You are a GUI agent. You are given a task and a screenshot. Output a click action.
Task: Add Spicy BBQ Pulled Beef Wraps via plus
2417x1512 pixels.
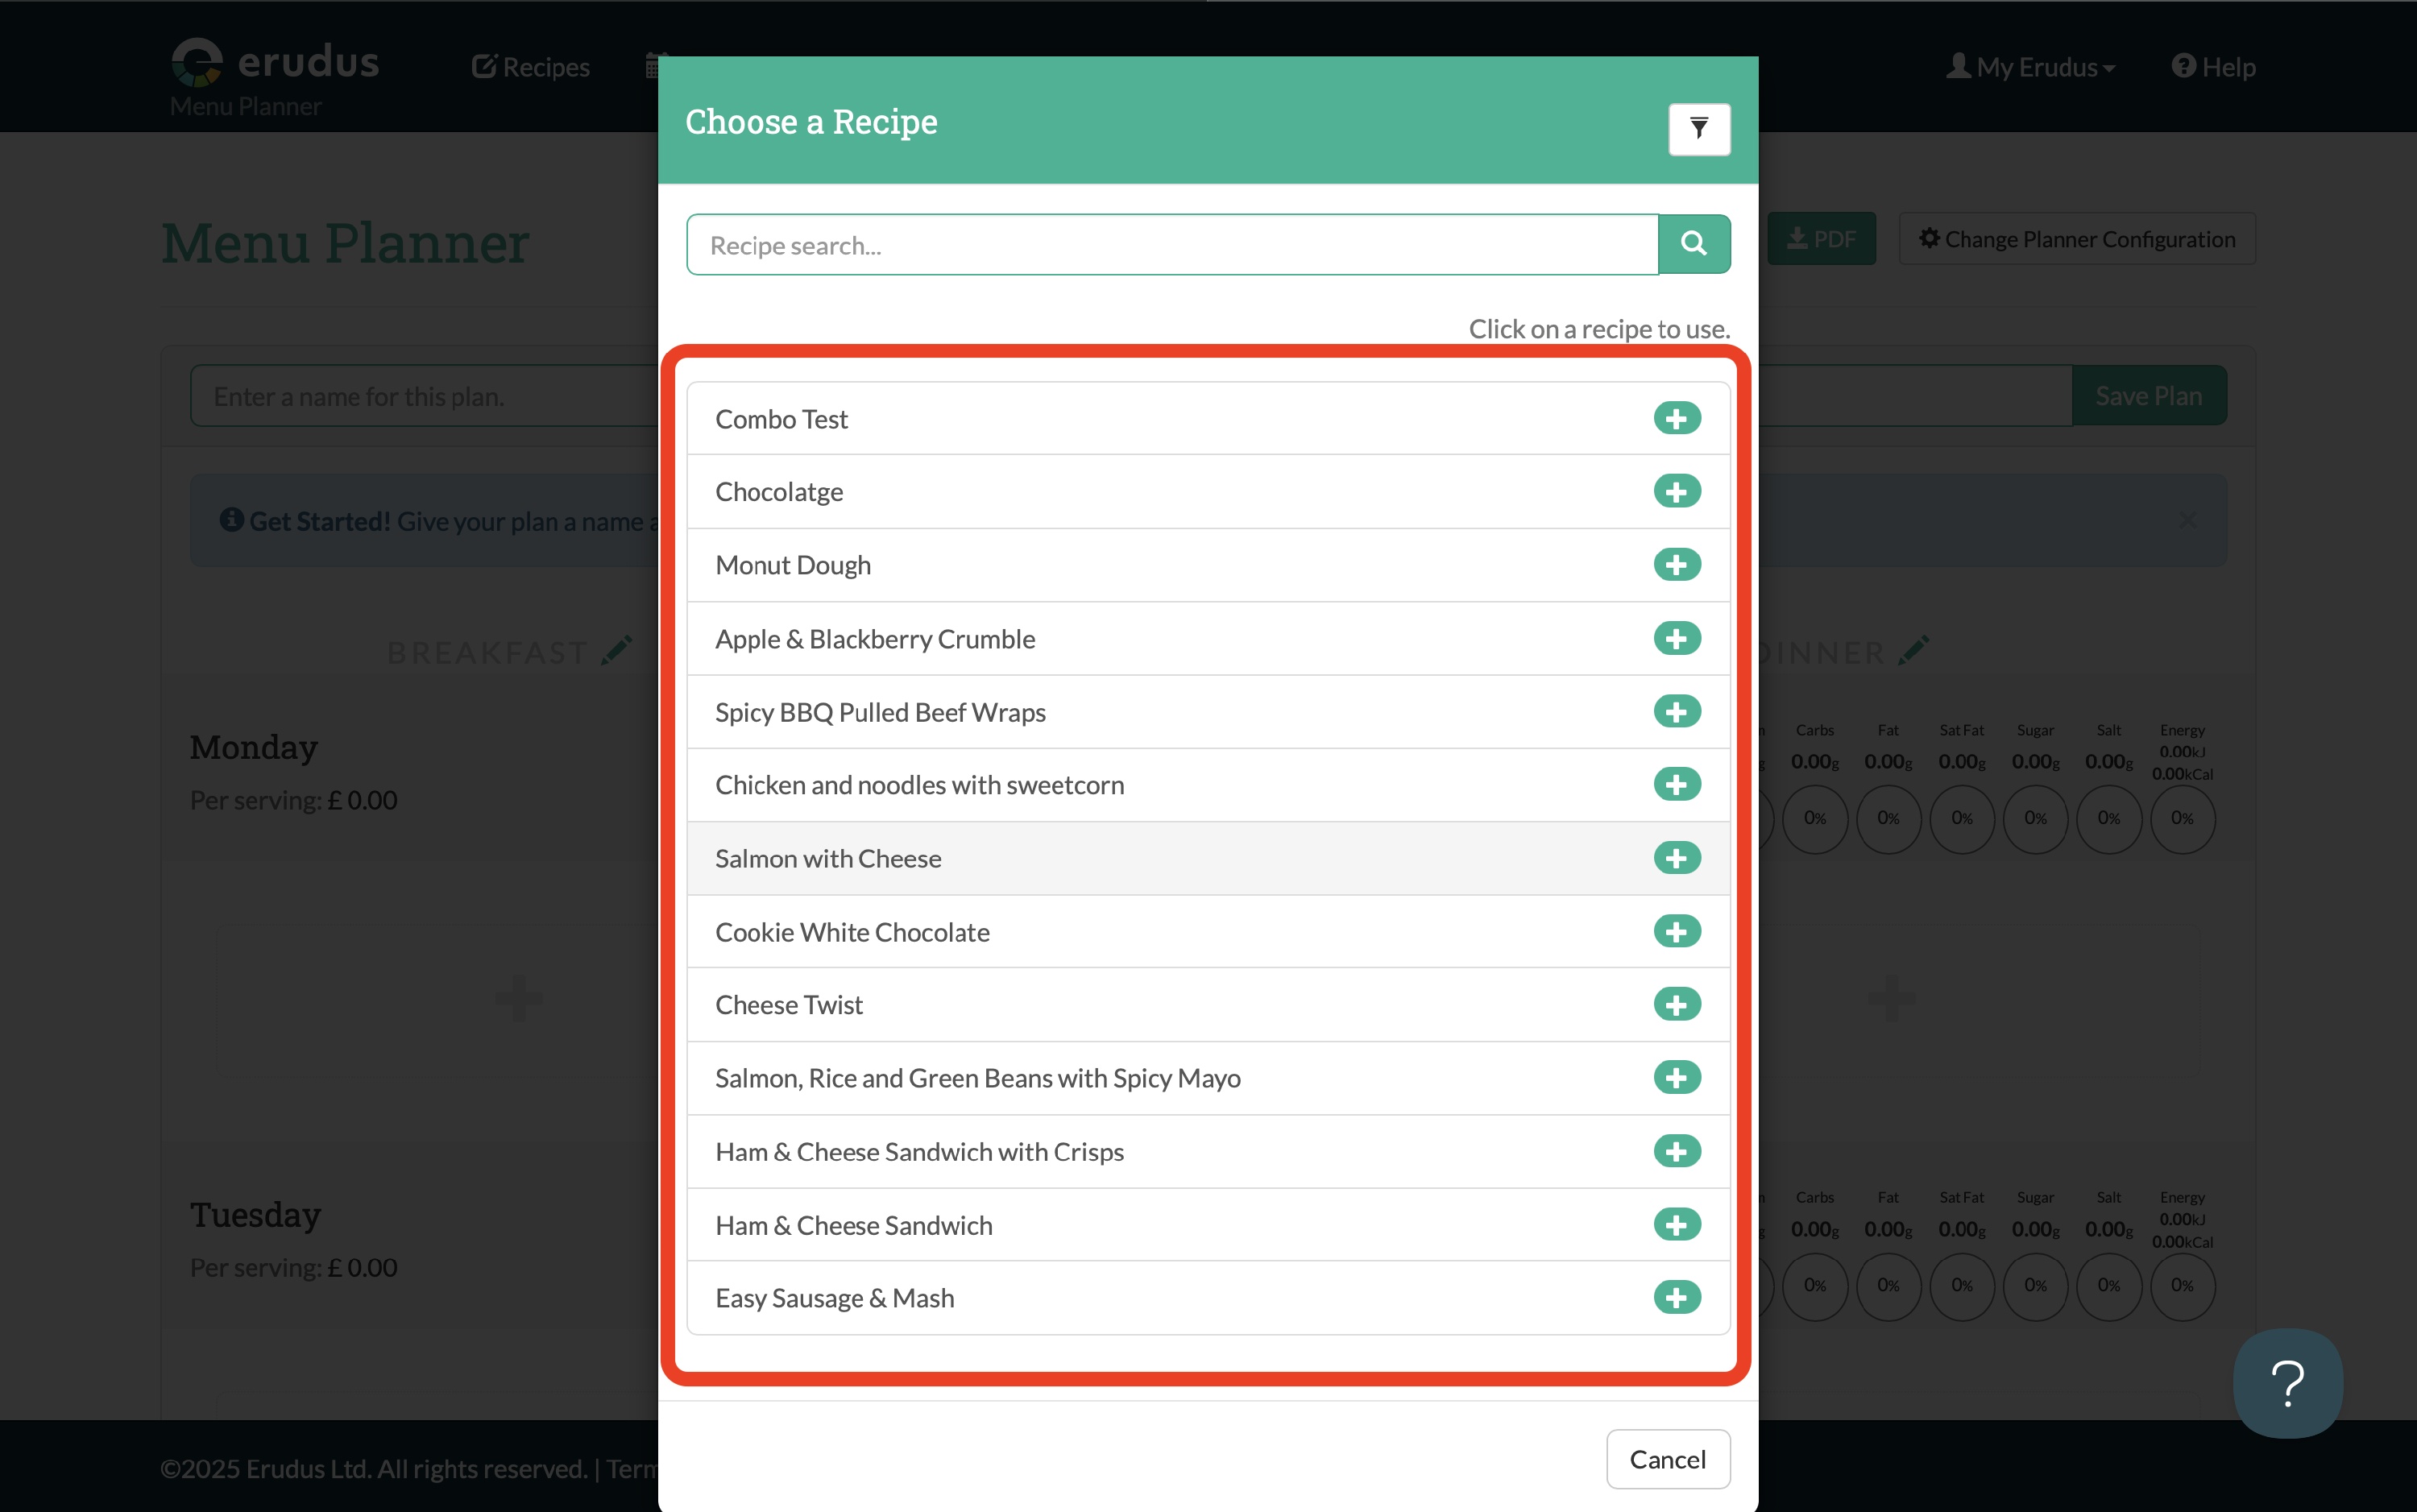coord(1676,711)
